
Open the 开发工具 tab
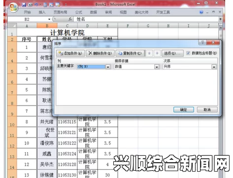click(x=163, y=12)
